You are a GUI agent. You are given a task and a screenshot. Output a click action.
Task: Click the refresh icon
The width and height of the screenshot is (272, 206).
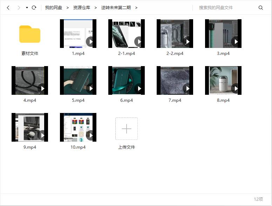pyautogui.click(x=34, y=8)
